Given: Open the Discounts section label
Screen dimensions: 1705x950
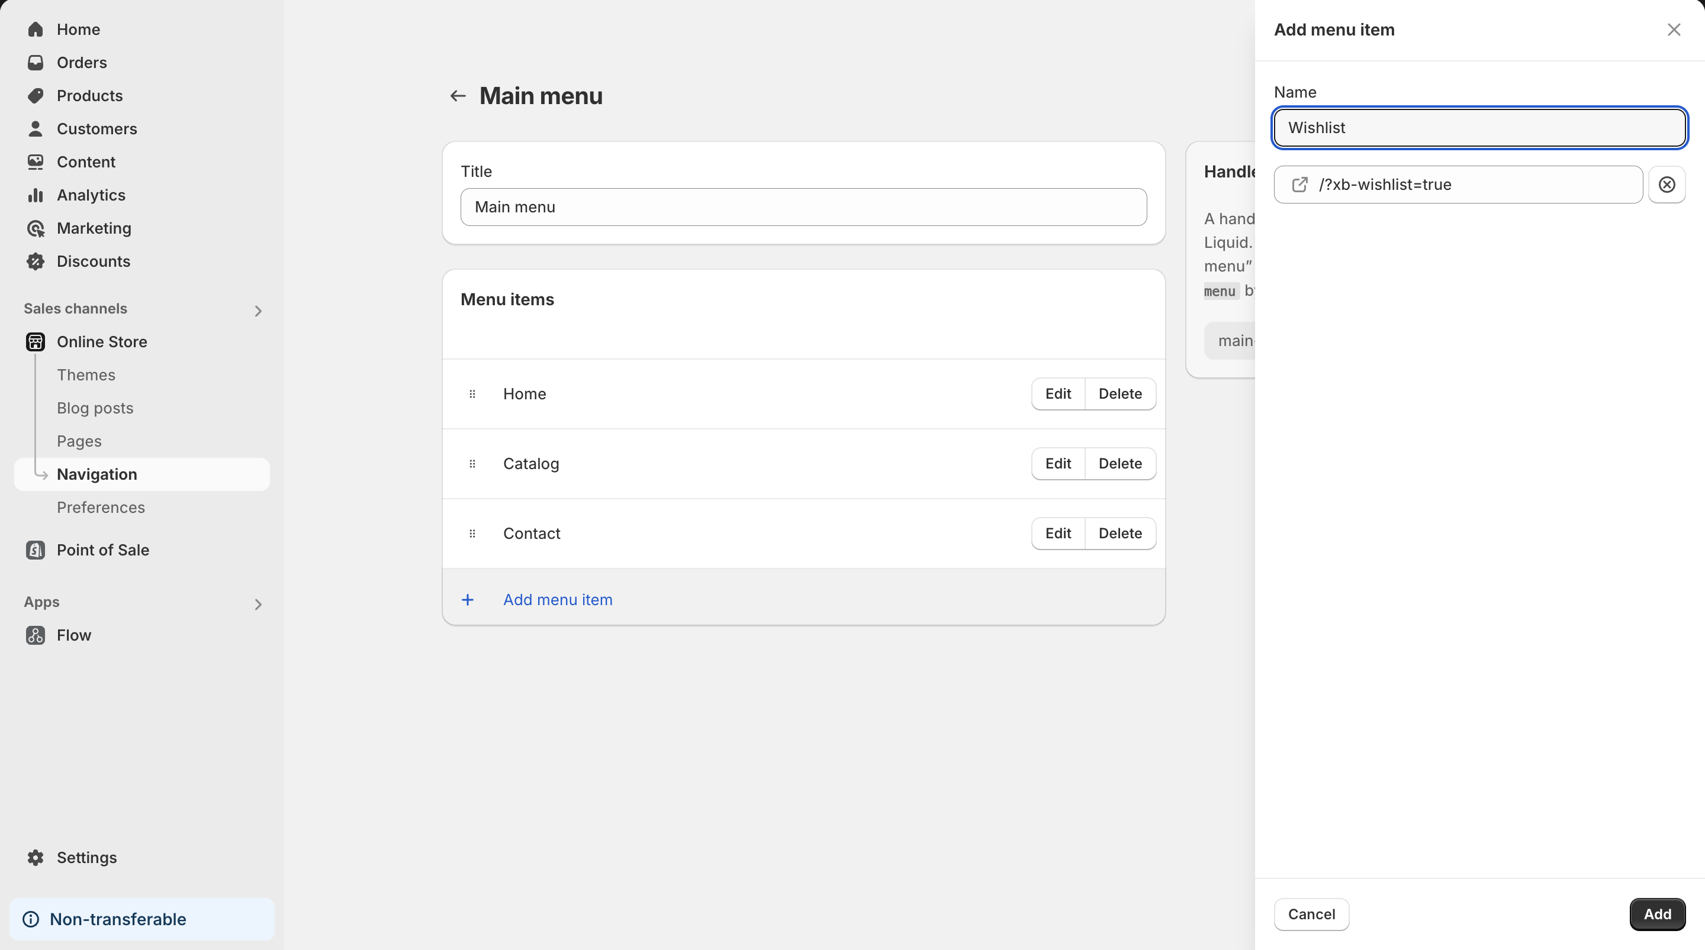Looking at the screenshot, I should [94, 261].
